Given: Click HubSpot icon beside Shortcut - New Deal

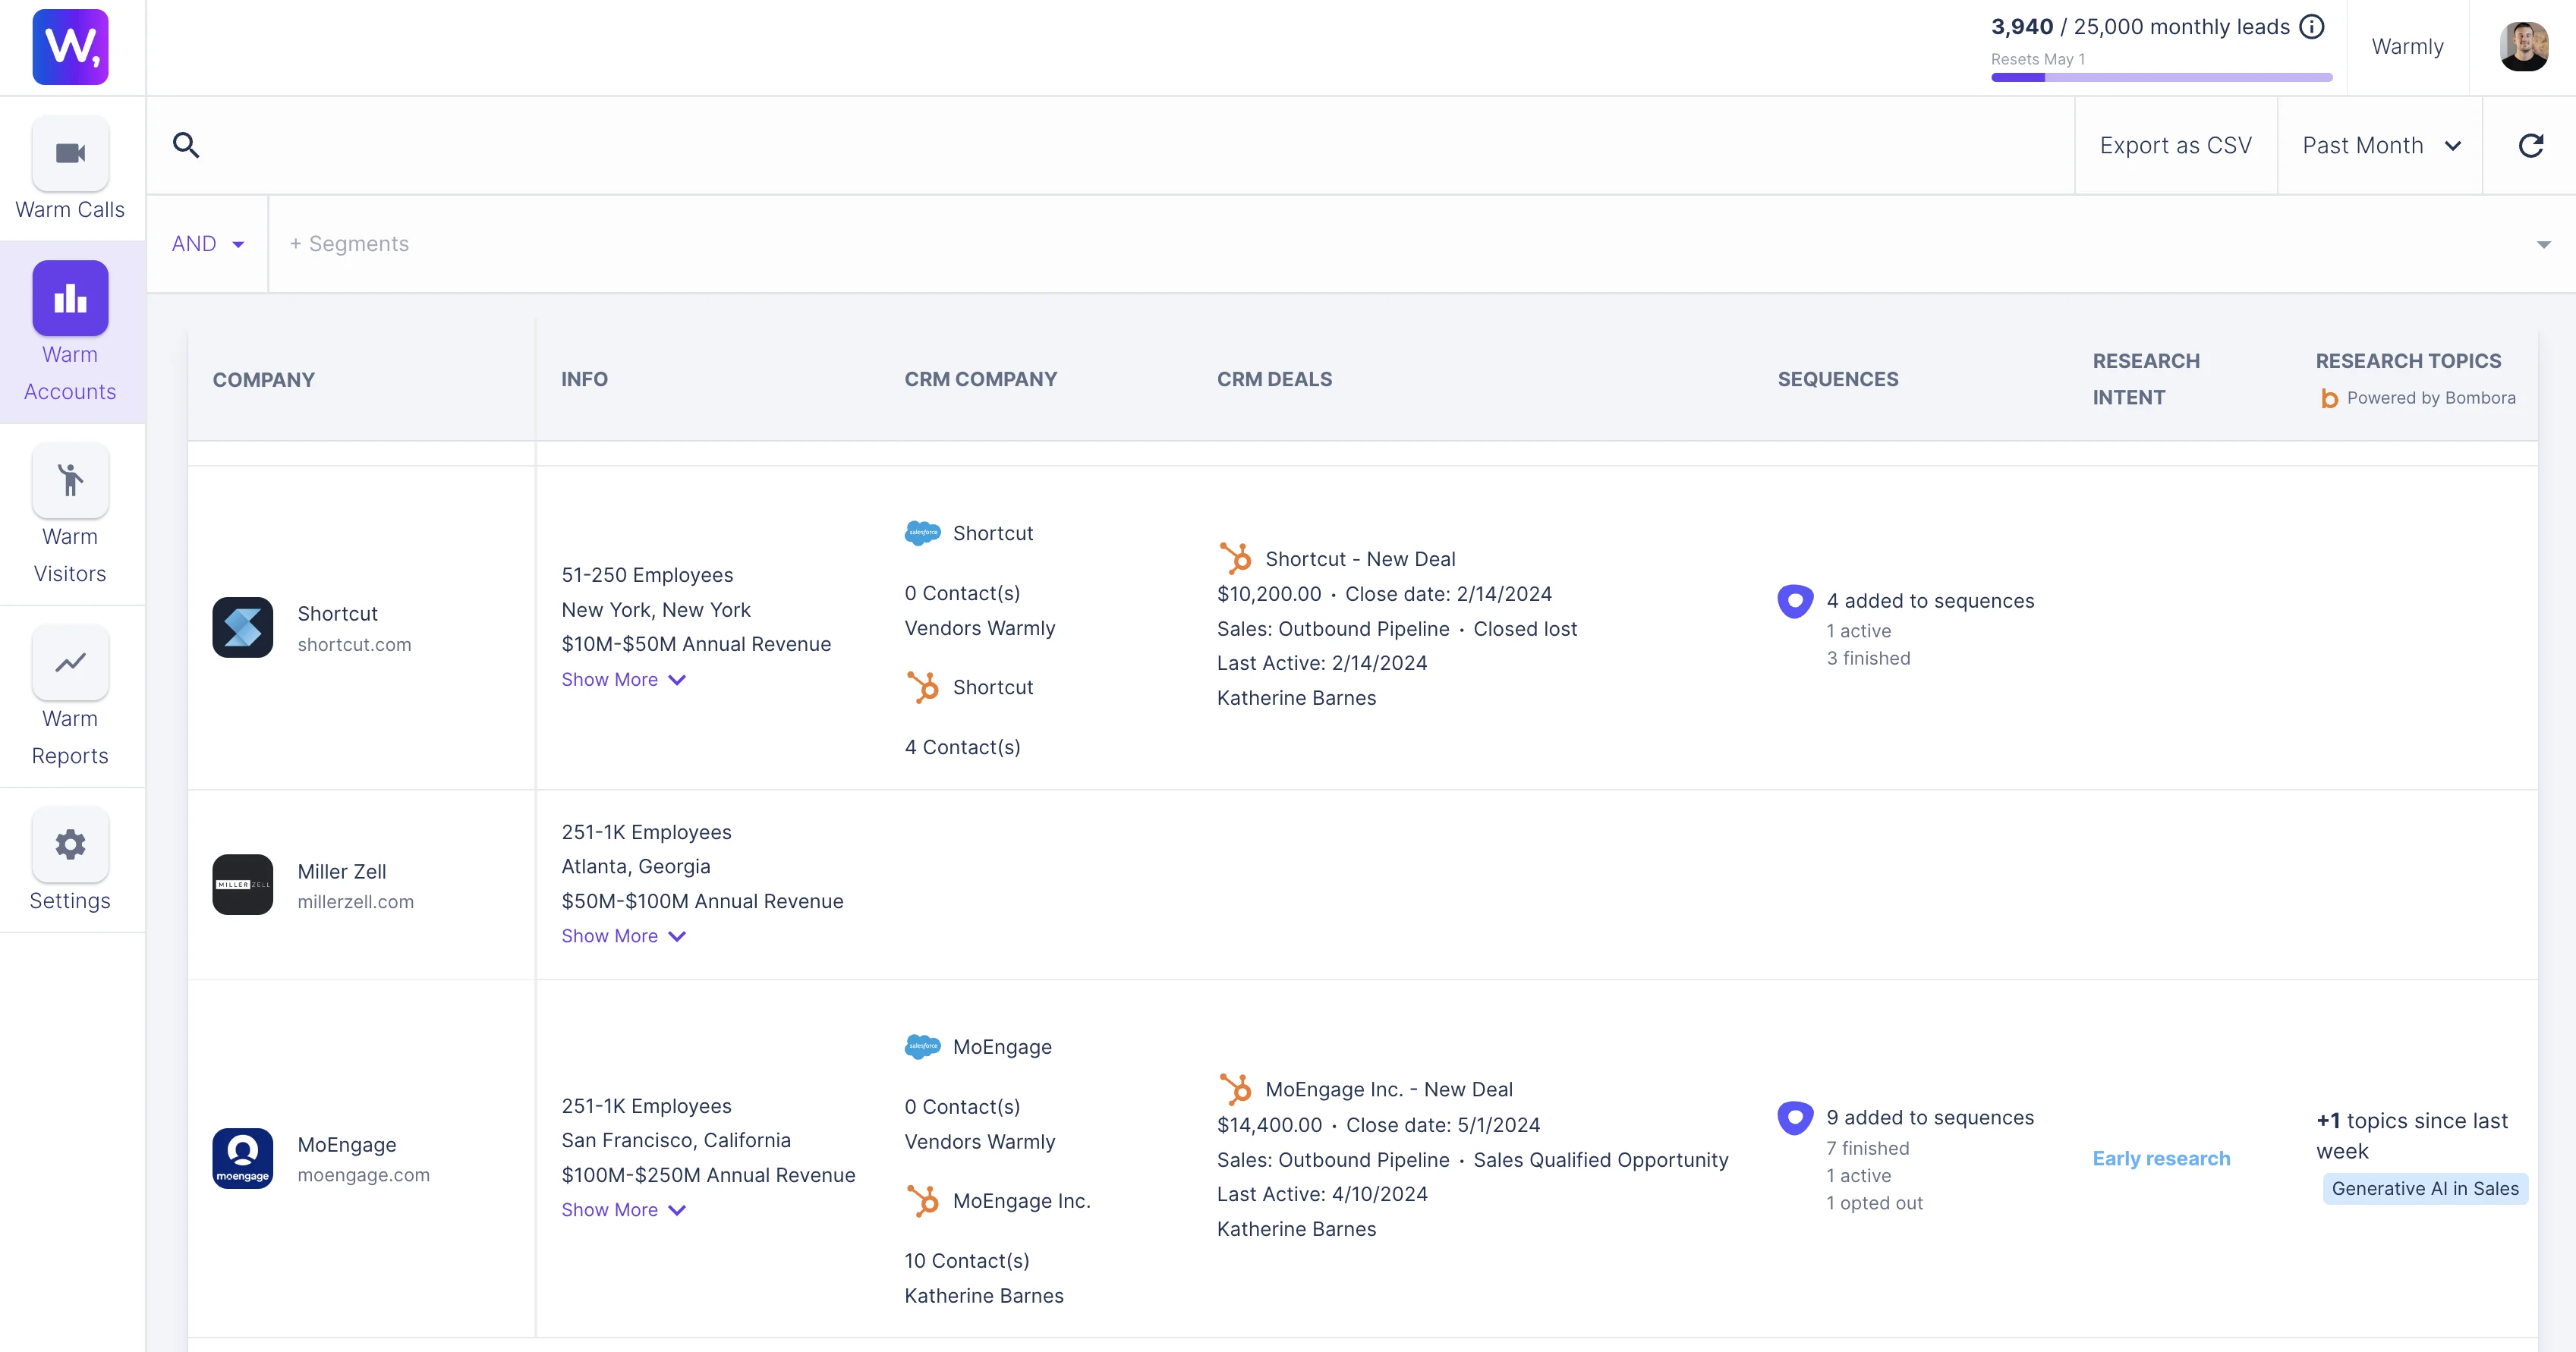Looking at the screenshot, I should tap(1236, 558).
